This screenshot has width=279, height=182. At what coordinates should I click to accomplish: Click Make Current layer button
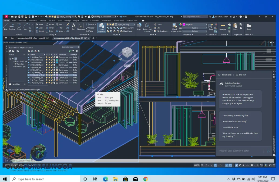click(x=127, y=28)
